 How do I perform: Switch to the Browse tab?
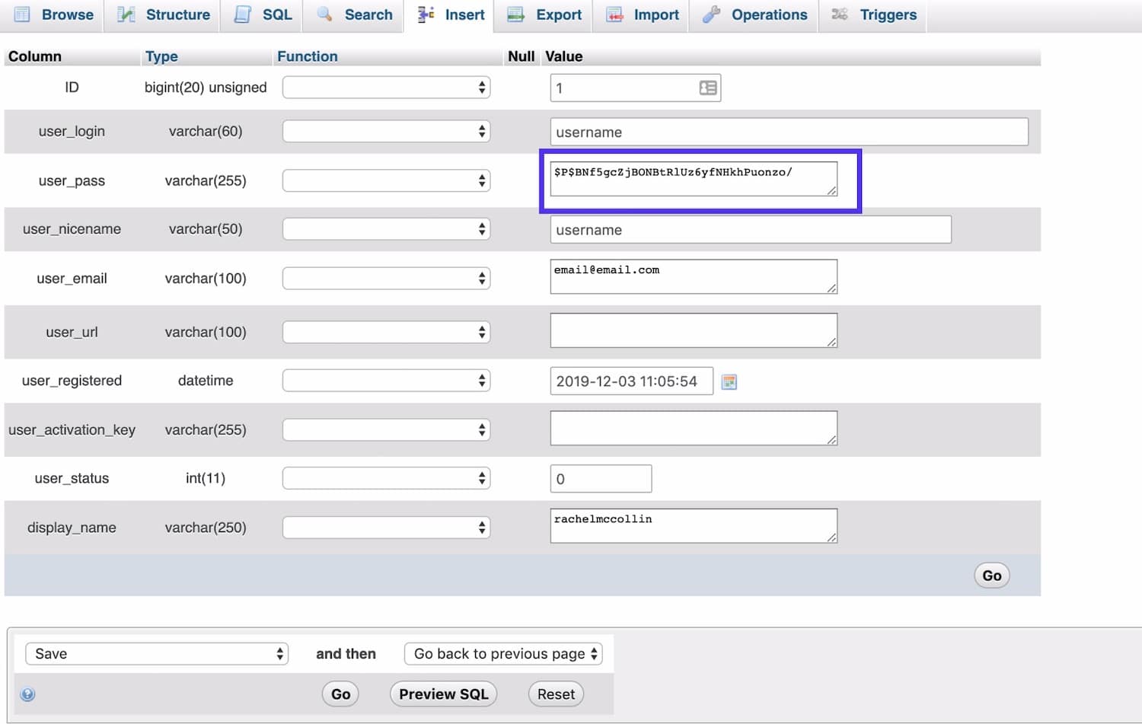[x=23, y=14]
